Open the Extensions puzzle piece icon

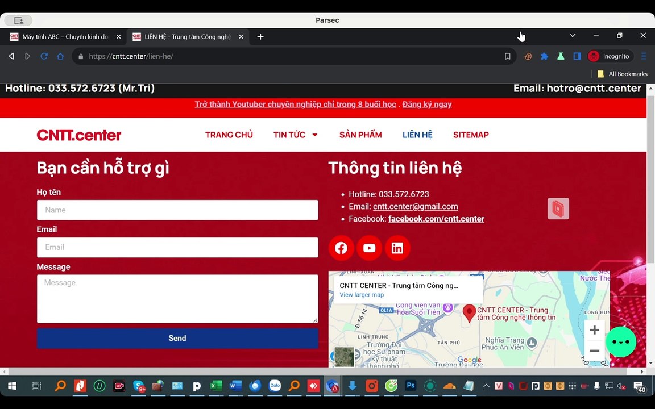[544, 56]
